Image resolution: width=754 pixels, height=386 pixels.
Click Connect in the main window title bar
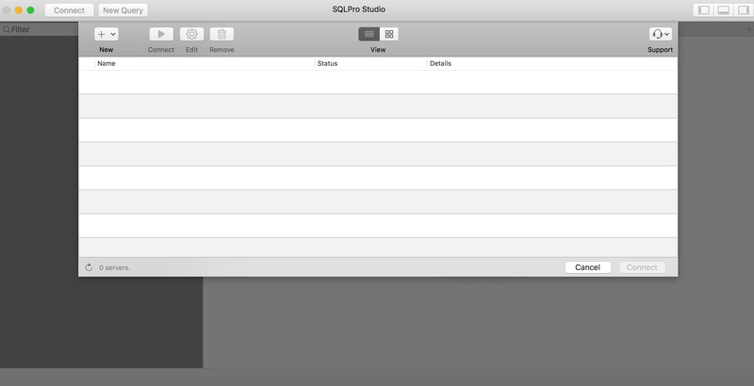[x=69, y=10]
